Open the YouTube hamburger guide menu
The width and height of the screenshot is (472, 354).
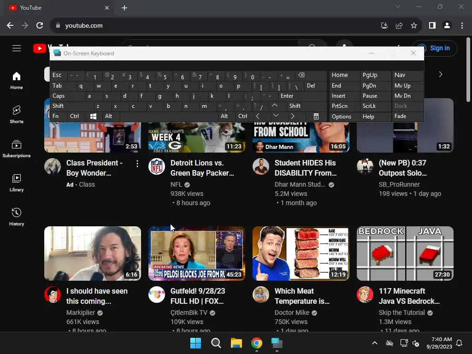(17, 48)
